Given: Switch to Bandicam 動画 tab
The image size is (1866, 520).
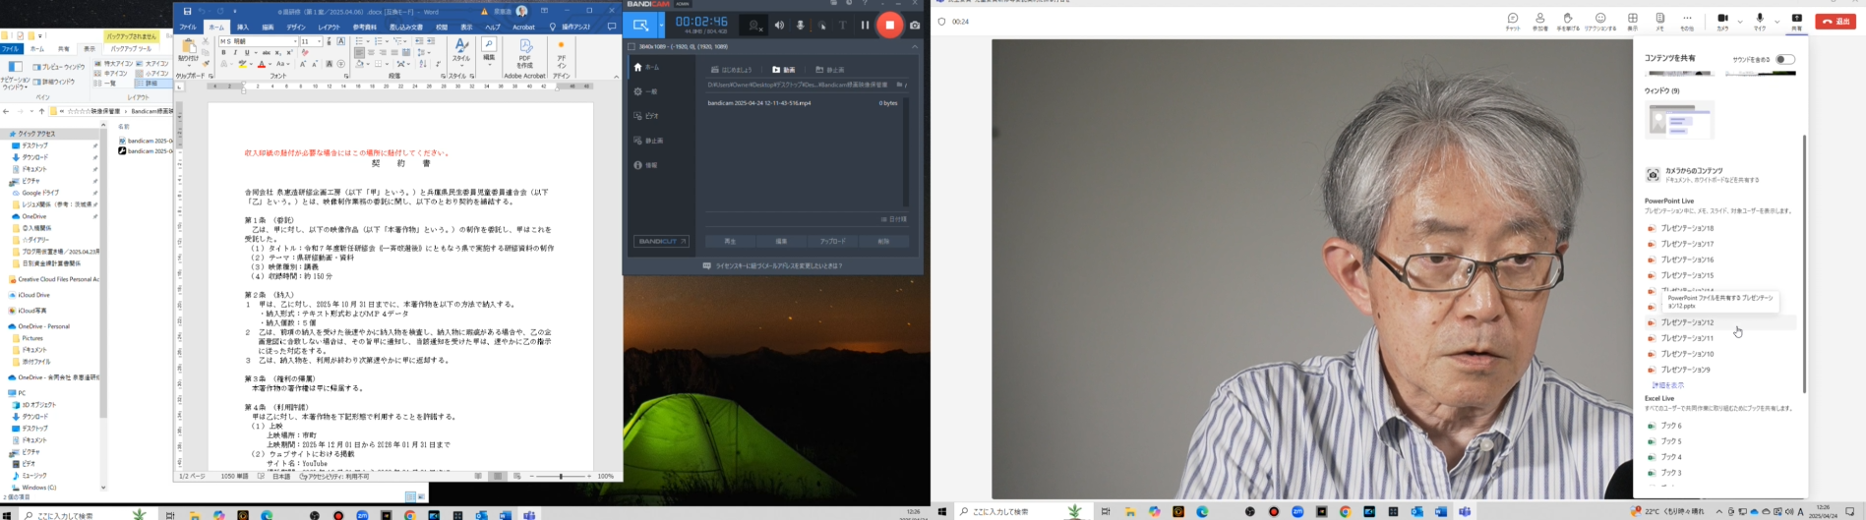Looking at the screenshot, I should pos(784,70).
